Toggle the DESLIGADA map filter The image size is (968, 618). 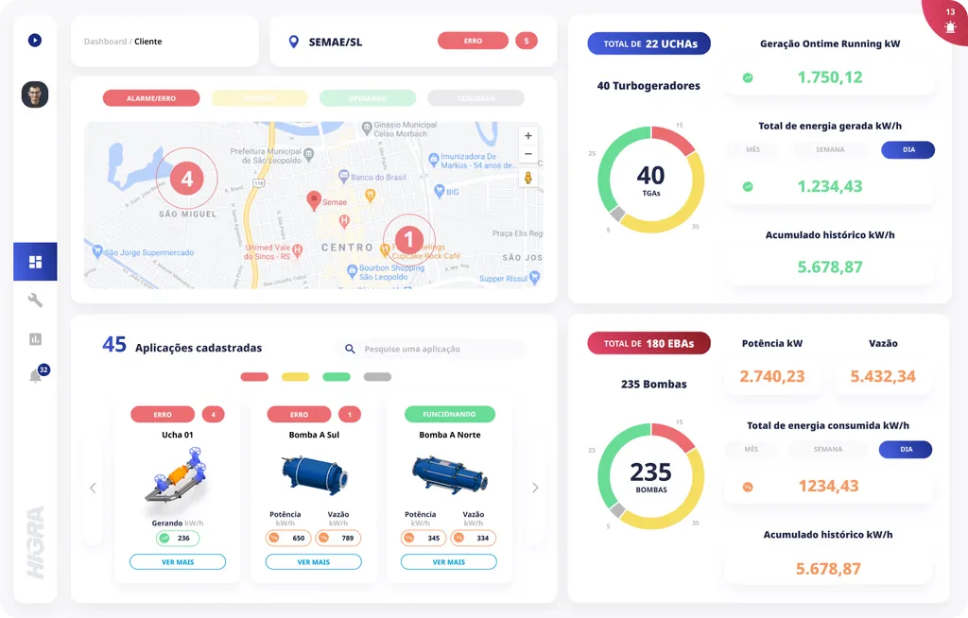[x=475, y=98]
